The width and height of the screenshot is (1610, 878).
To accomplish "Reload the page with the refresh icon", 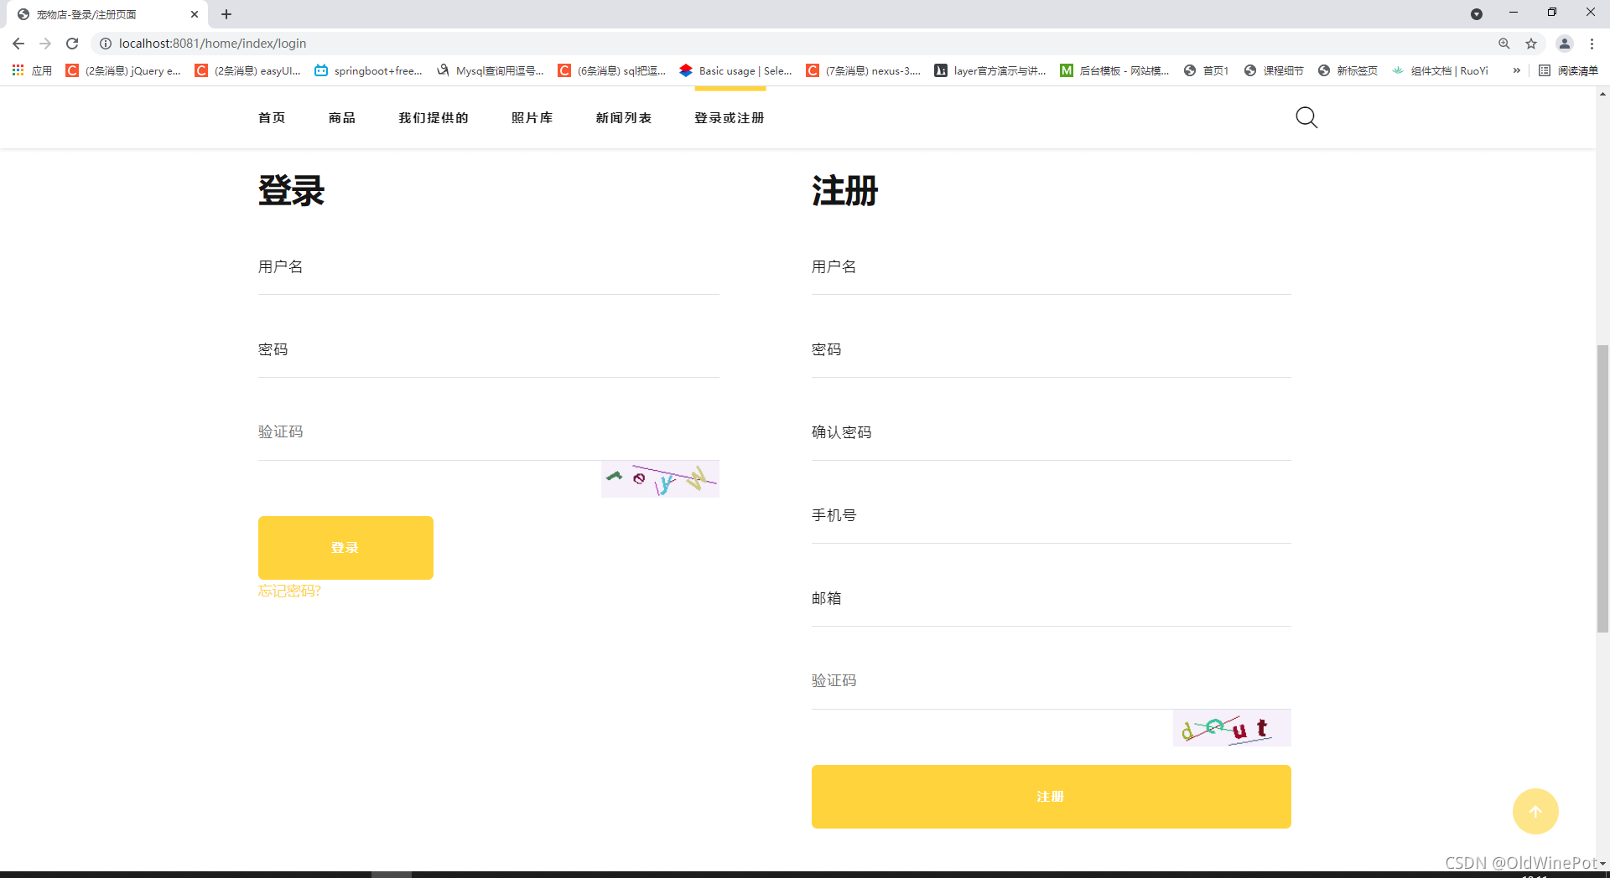I will (x=72, y=44).
